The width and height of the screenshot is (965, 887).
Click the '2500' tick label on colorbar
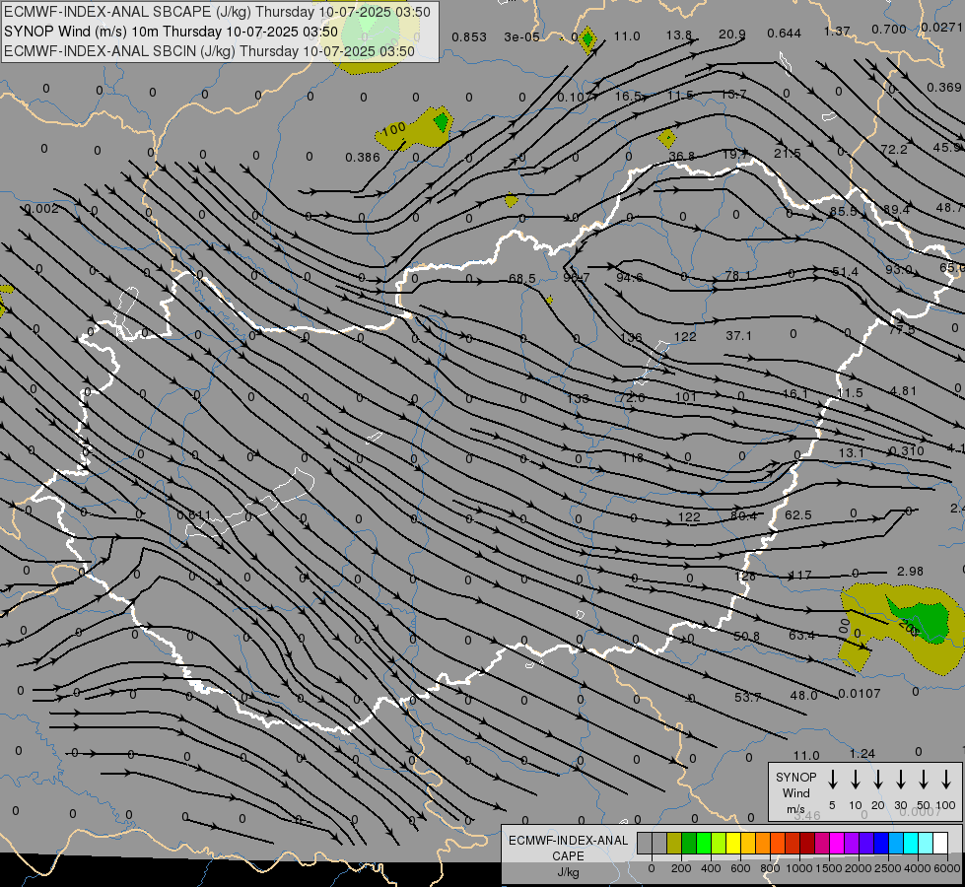pyautogui.click(x=887, y=868)
